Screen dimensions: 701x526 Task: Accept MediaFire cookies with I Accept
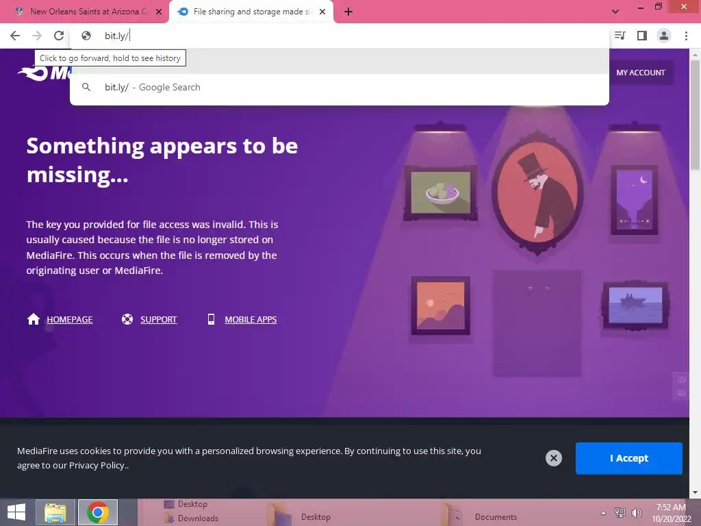coord(628,458)
